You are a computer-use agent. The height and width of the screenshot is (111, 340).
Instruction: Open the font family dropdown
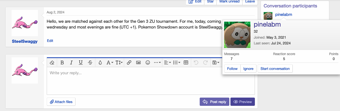pyautogui.click(x=110, y=62)
